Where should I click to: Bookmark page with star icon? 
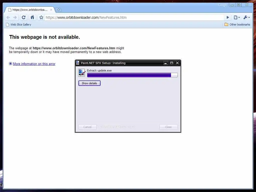41,17
